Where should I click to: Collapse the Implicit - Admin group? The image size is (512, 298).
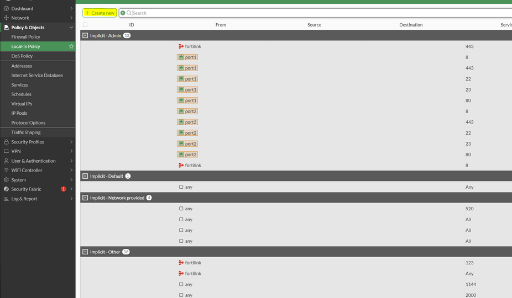pyautogui.click(x=85, y=35)
